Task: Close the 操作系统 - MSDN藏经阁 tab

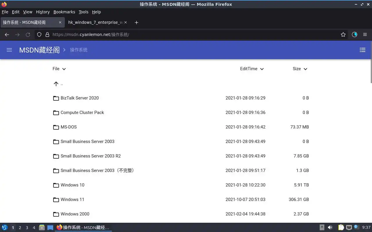Action: [60, 22]
